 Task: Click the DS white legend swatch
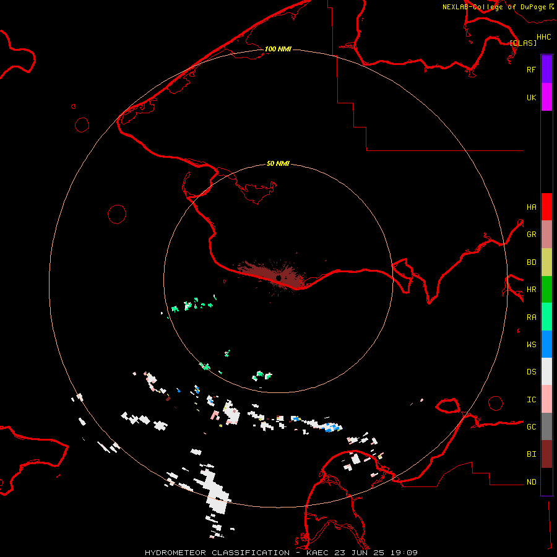tap(546, 371)
